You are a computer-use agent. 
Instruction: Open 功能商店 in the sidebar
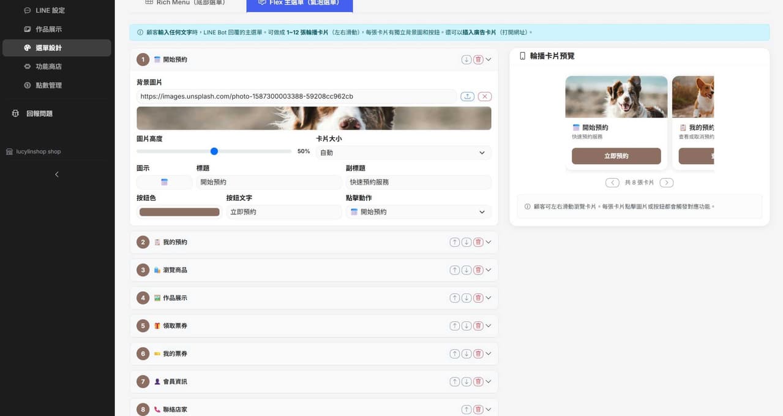[57, 66]
